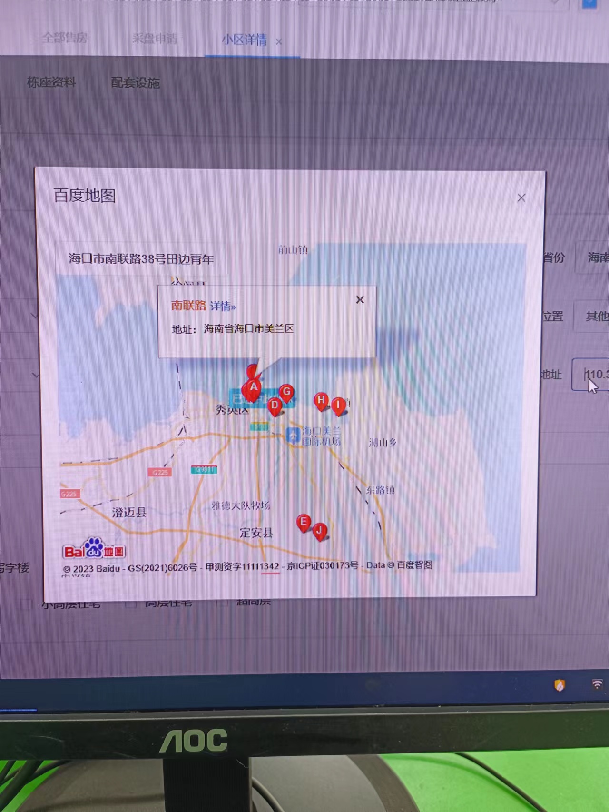Click the red marker labeled H

pyautogui.click(x=321, y=401)
